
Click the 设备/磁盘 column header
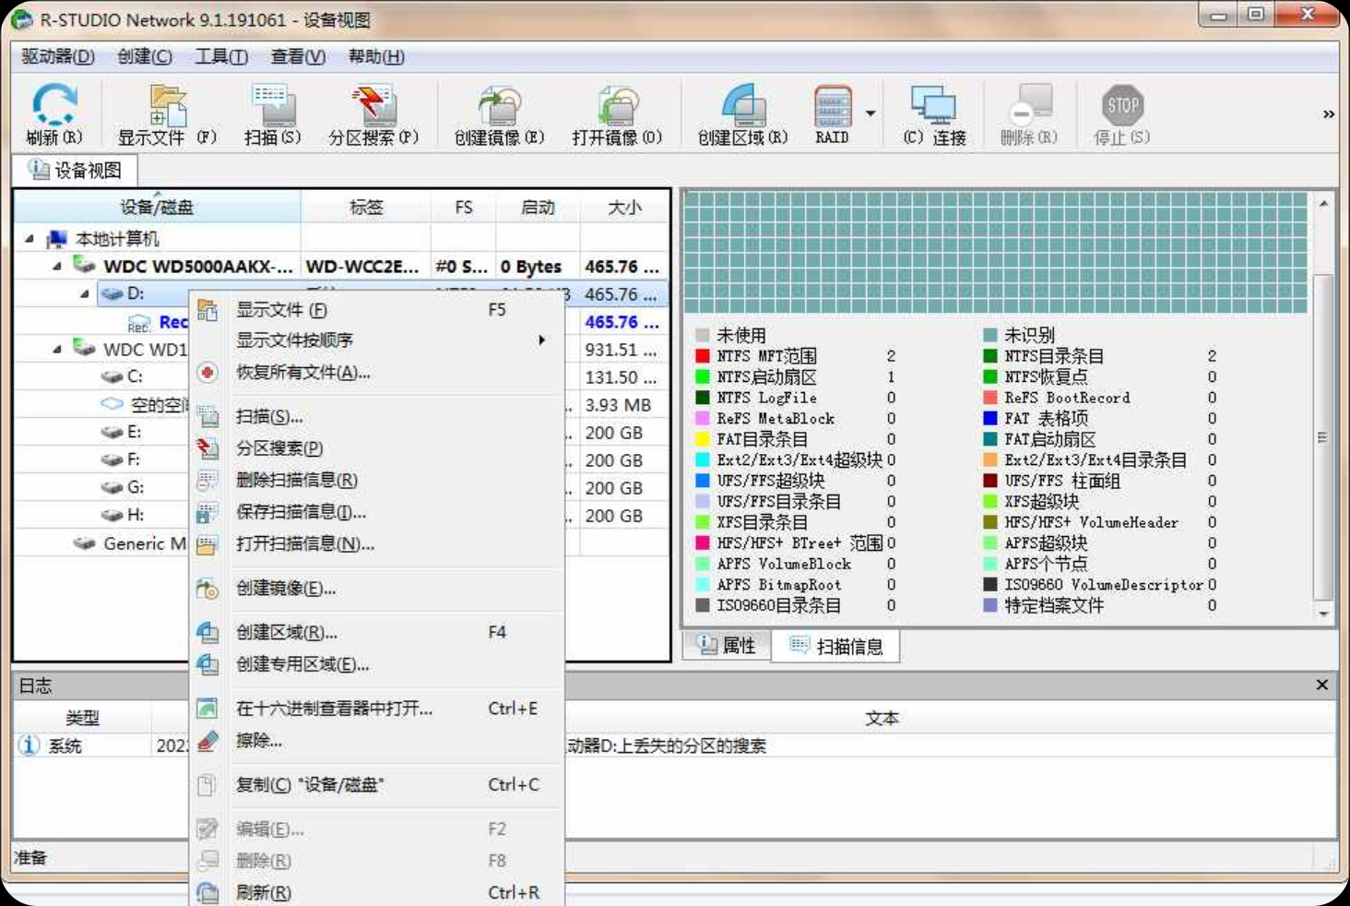[158, 207]
